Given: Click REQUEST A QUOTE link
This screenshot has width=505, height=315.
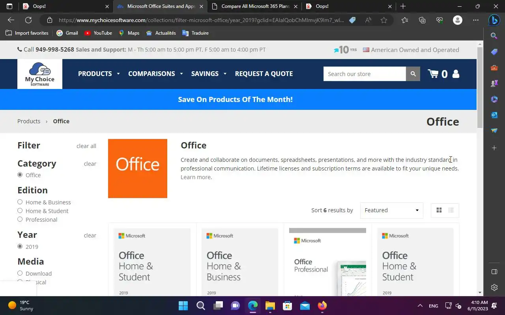Looking at the screenshot, I should point(264,74).
